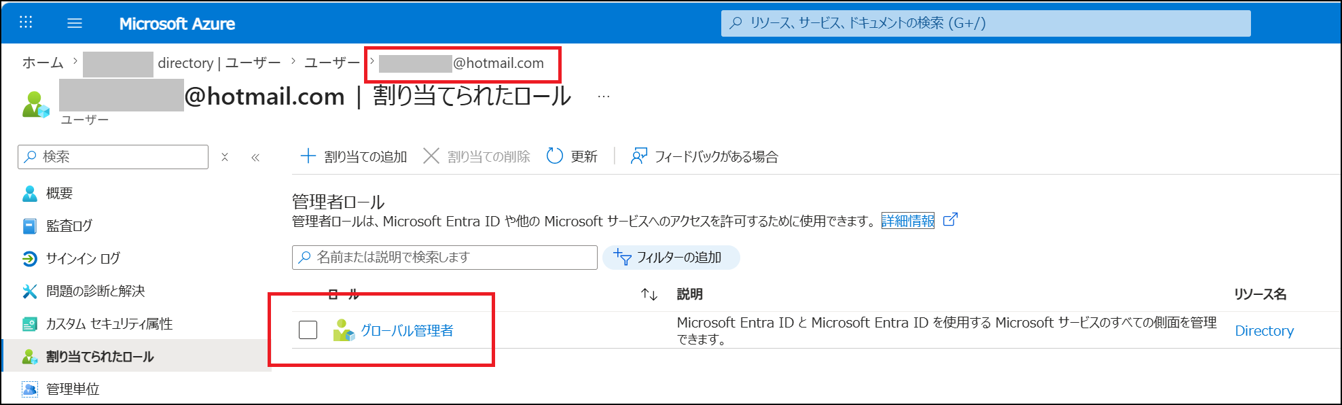This screenshot has width=1342, height=405.
Task: Click フィルターの追加 filter button
Action: (x=671, y=258)
